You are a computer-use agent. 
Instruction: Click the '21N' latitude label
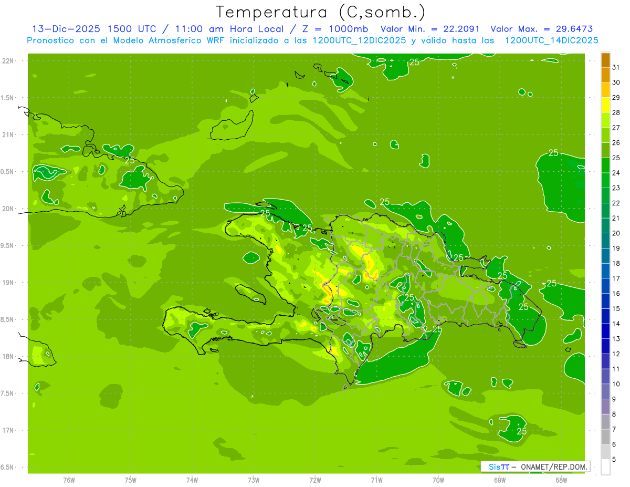click(8, 134)
